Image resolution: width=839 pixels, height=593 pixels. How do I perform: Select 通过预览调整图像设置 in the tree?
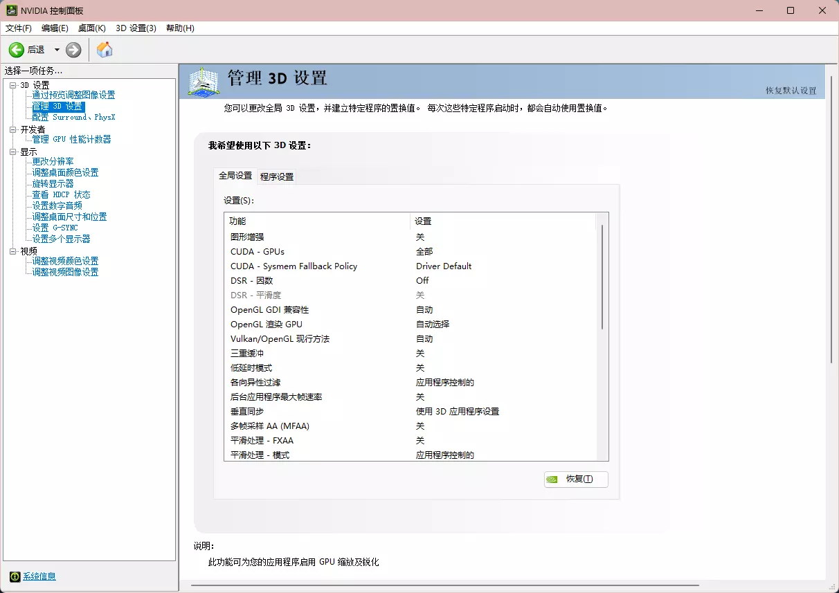(x=73, y=95)
